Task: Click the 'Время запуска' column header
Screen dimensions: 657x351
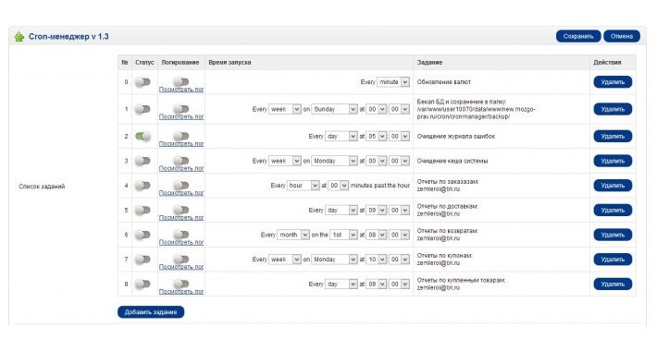Action: (x=229, y=62)
